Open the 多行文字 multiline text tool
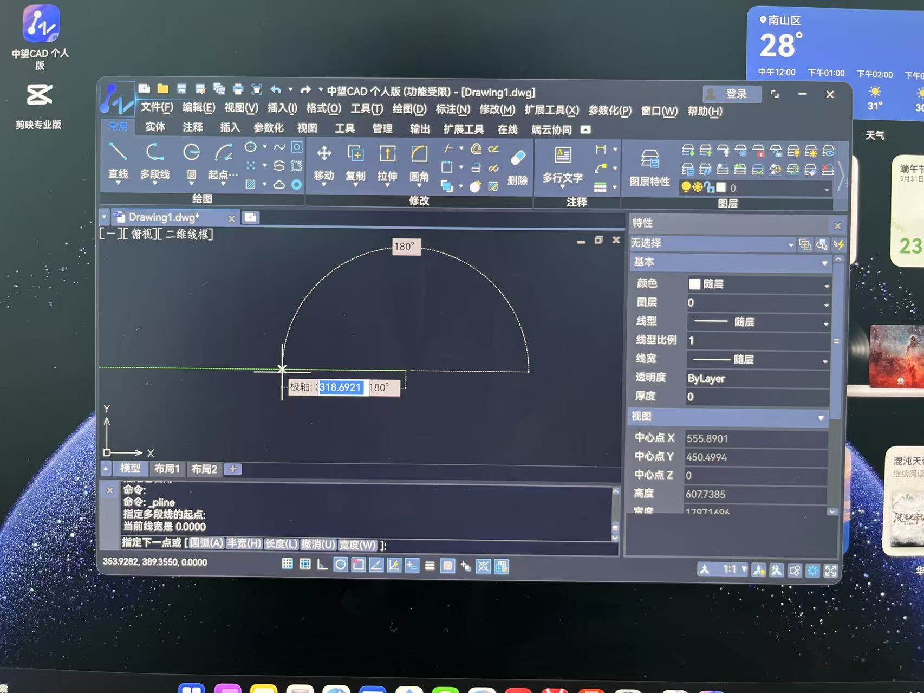 pyautogui.click(x=563, y=164)
